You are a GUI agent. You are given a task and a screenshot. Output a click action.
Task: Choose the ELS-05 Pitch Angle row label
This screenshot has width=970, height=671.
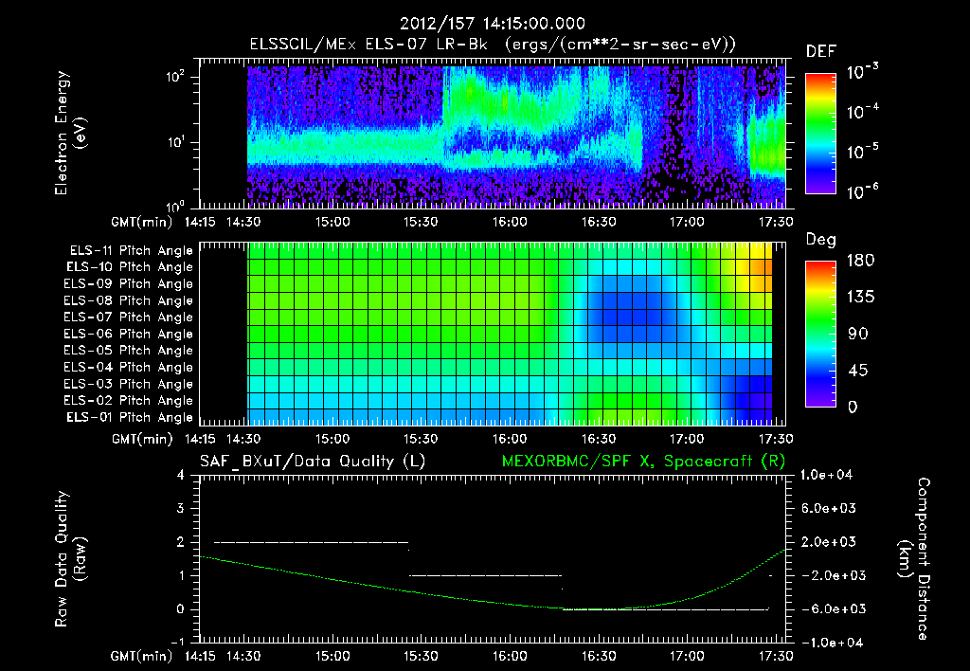point(128,351)
